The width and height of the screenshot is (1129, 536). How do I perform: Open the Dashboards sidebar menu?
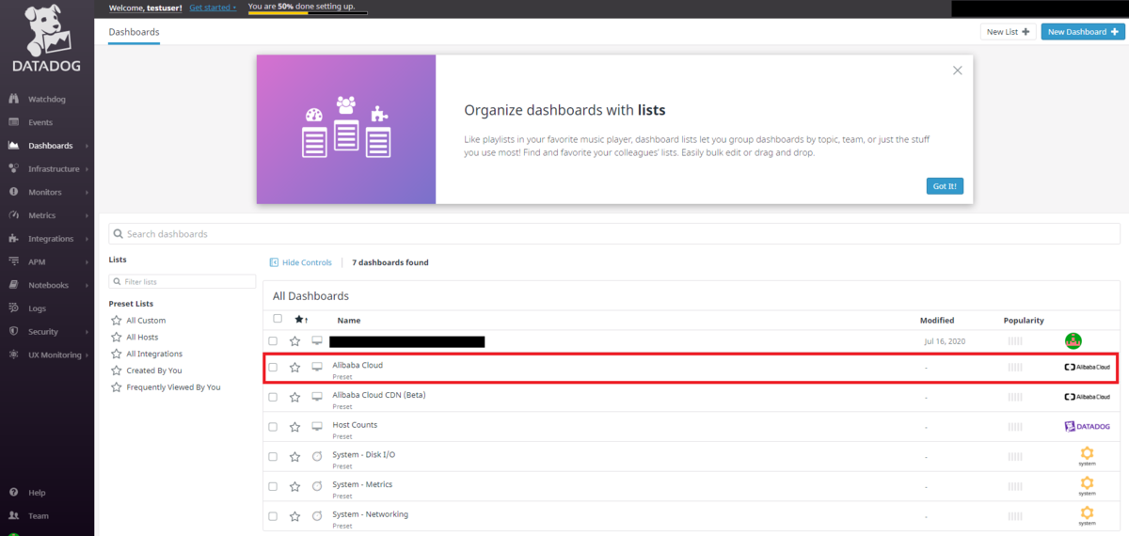(x=50, y=146)
